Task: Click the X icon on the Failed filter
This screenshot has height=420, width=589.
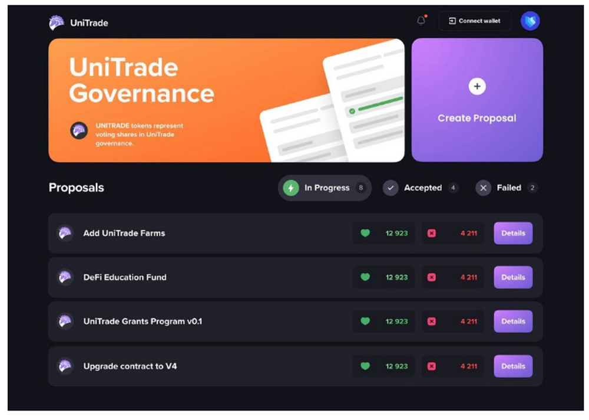Action: 484,188
